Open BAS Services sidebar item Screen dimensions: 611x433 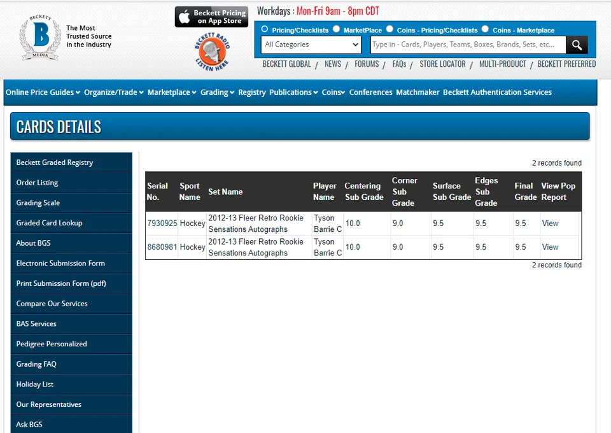click(71, 324)
